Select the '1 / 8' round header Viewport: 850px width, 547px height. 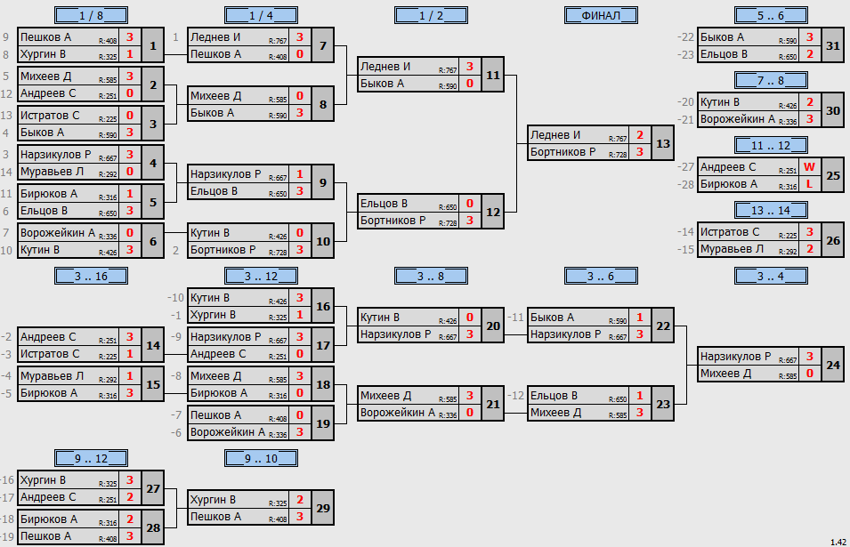91,15
